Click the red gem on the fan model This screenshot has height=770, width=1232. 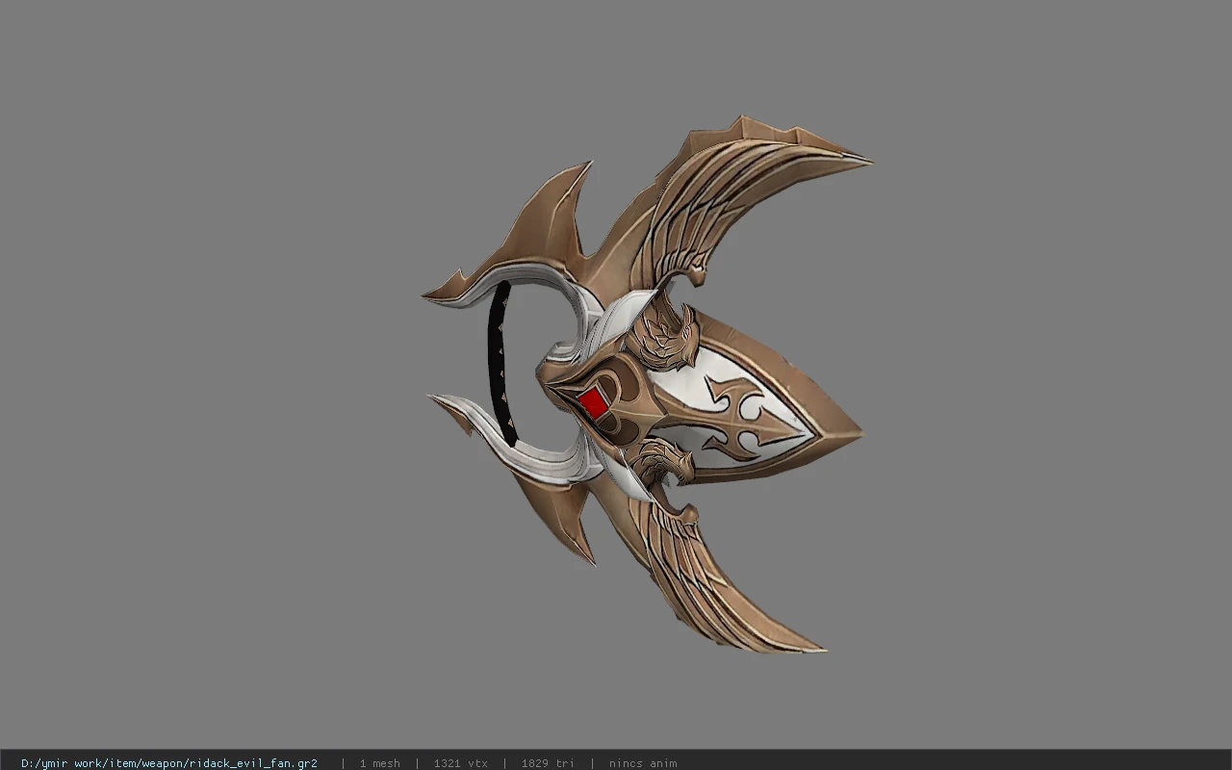tap(593, 403)
